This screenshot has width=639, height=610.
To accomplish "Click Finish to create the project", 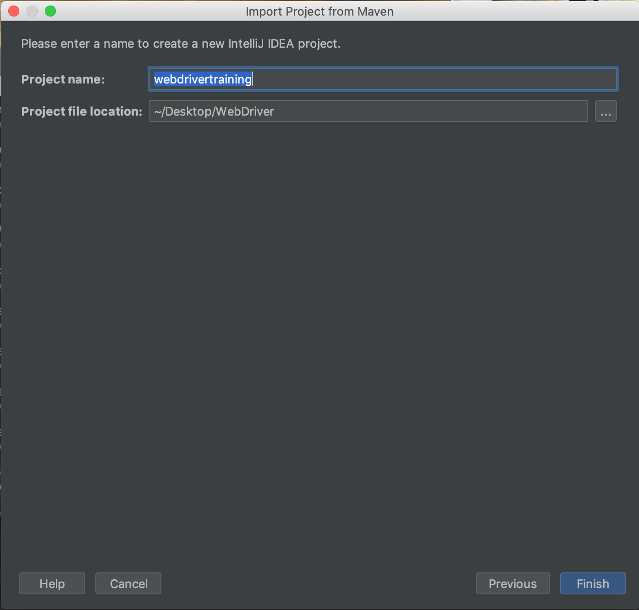I will [x=593, y=583].
